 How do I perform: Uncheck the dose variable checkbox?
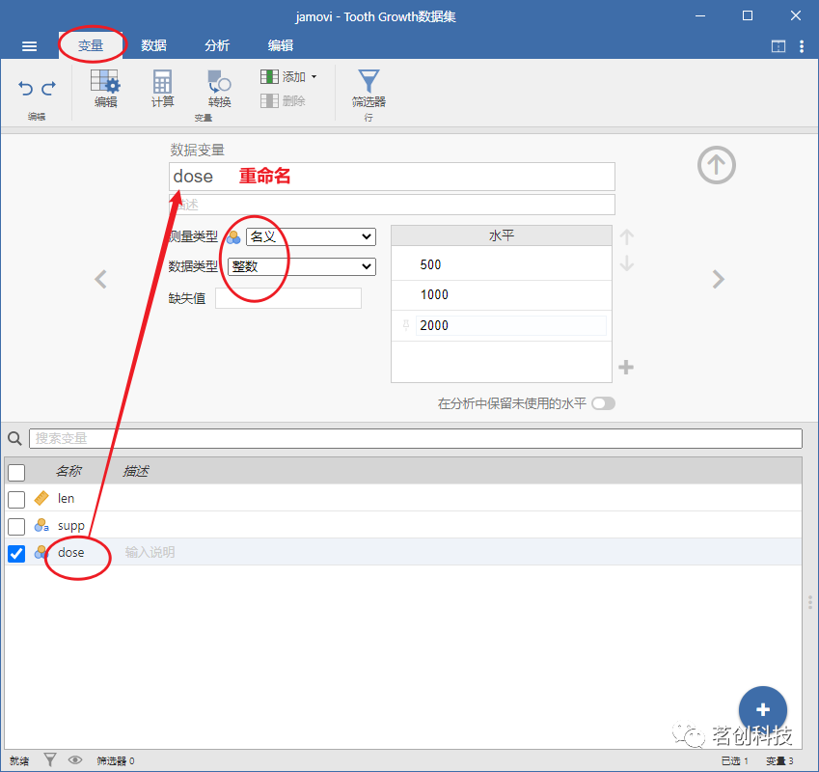pyautogui.click(x=16, y=554)
